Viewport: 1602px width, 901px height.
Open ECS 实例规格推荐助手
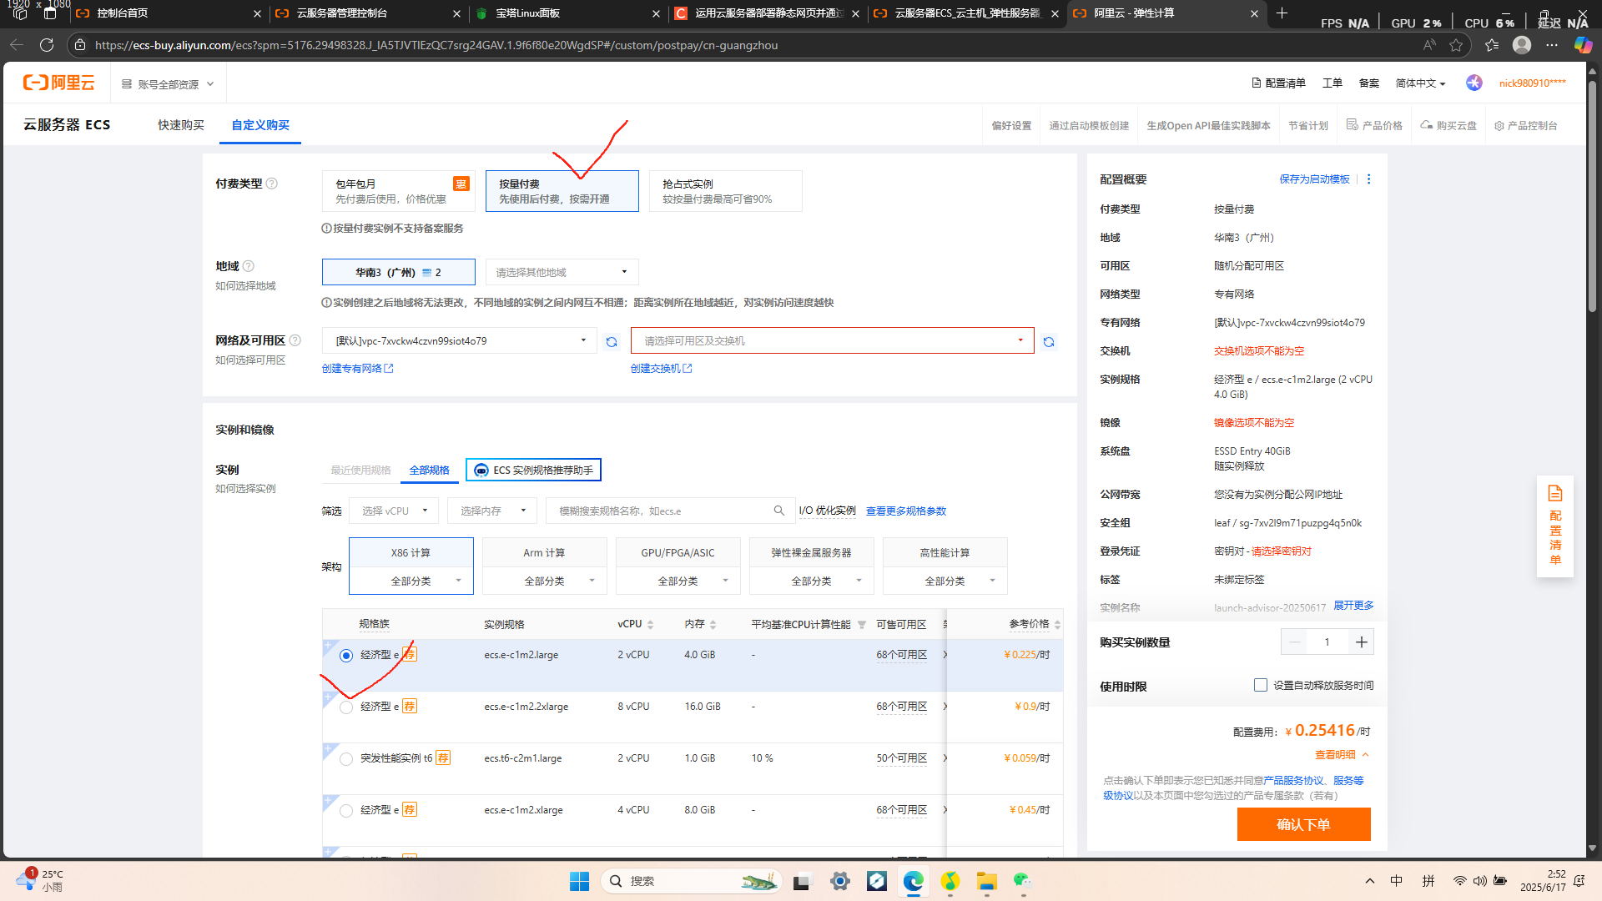click(x=533, y=471)
